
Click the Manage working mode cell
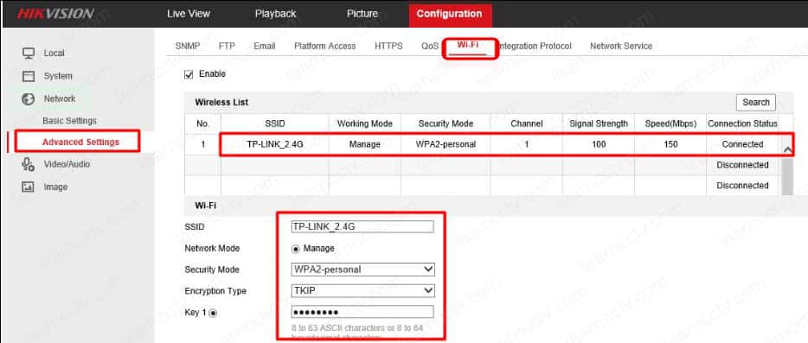click(365, 145)
